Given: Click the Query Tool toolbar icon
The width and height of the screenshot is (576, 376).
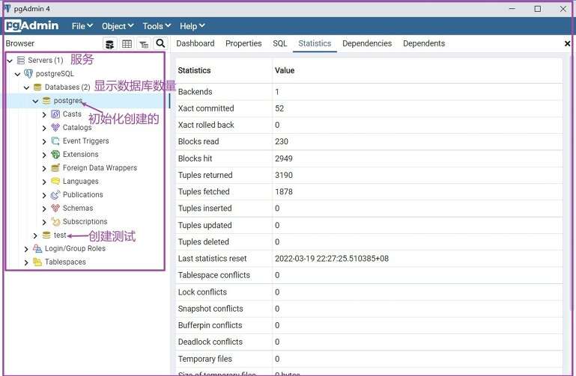Looking at the screenshot, I should [109, 43].
